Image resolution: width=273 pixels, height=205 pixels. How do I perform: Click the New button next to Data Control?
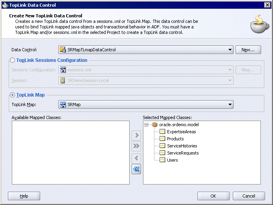248,50
